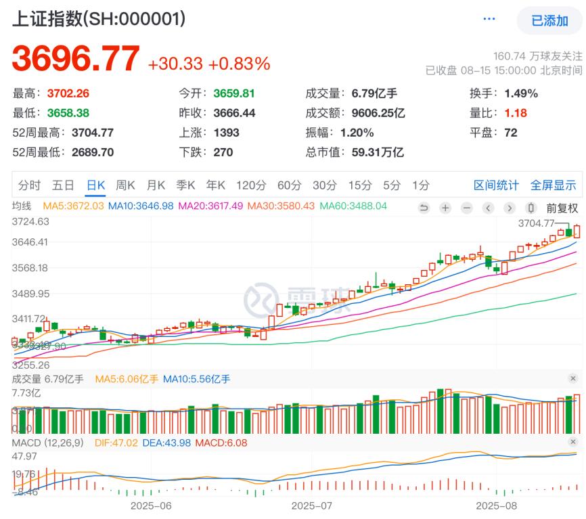The width and height of the screenshot is (586, 519).
Task: Click 全屏显示 to show fullscreen
Action: 553,185
